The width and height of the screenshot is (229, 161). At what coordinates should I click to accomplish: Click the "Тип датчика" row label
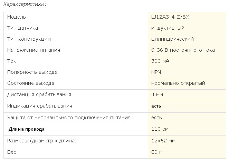(x=22, y=28)
